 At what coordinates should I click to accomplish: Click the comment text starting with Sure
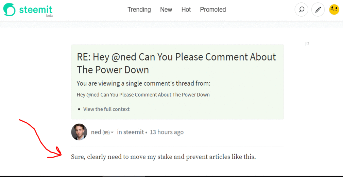163,157
